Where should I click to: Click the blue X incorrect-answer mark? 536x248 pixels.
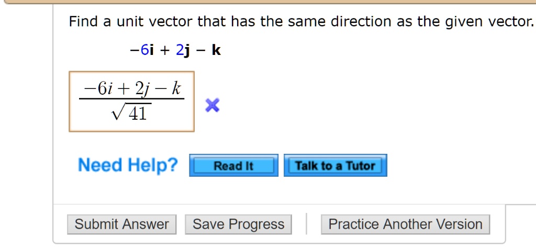(x=213, y=105)
